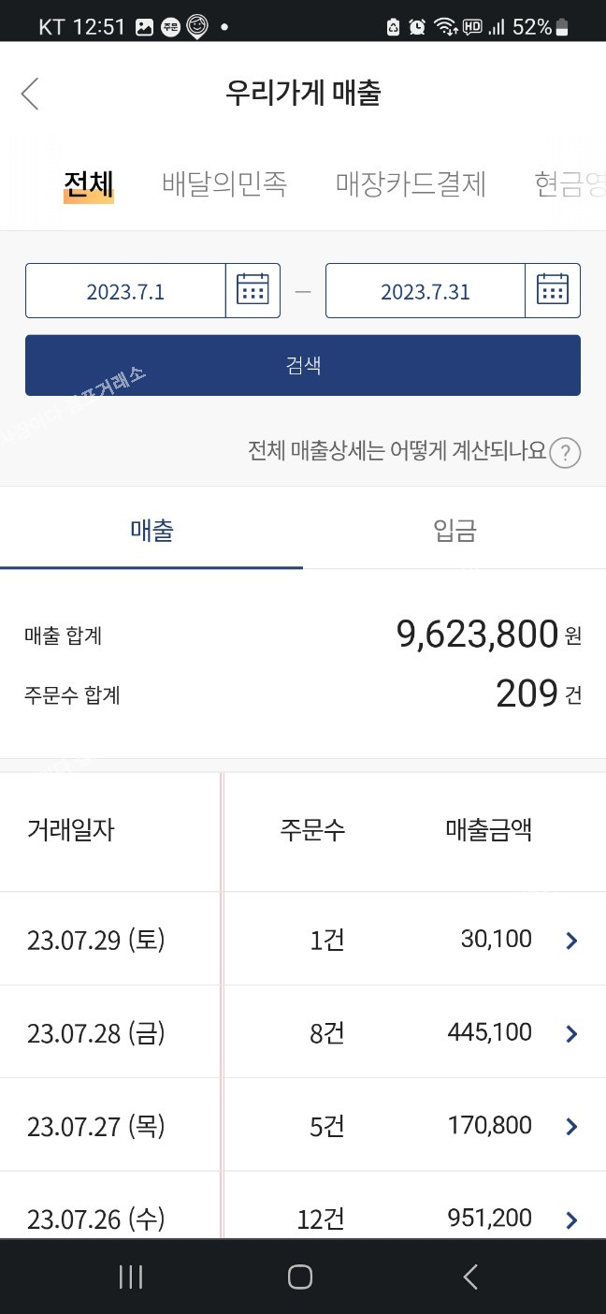Screen dimensions: 606x1314
Task: Expand the 23.07.28 (금) sales details
Action: click(572, 1033)
